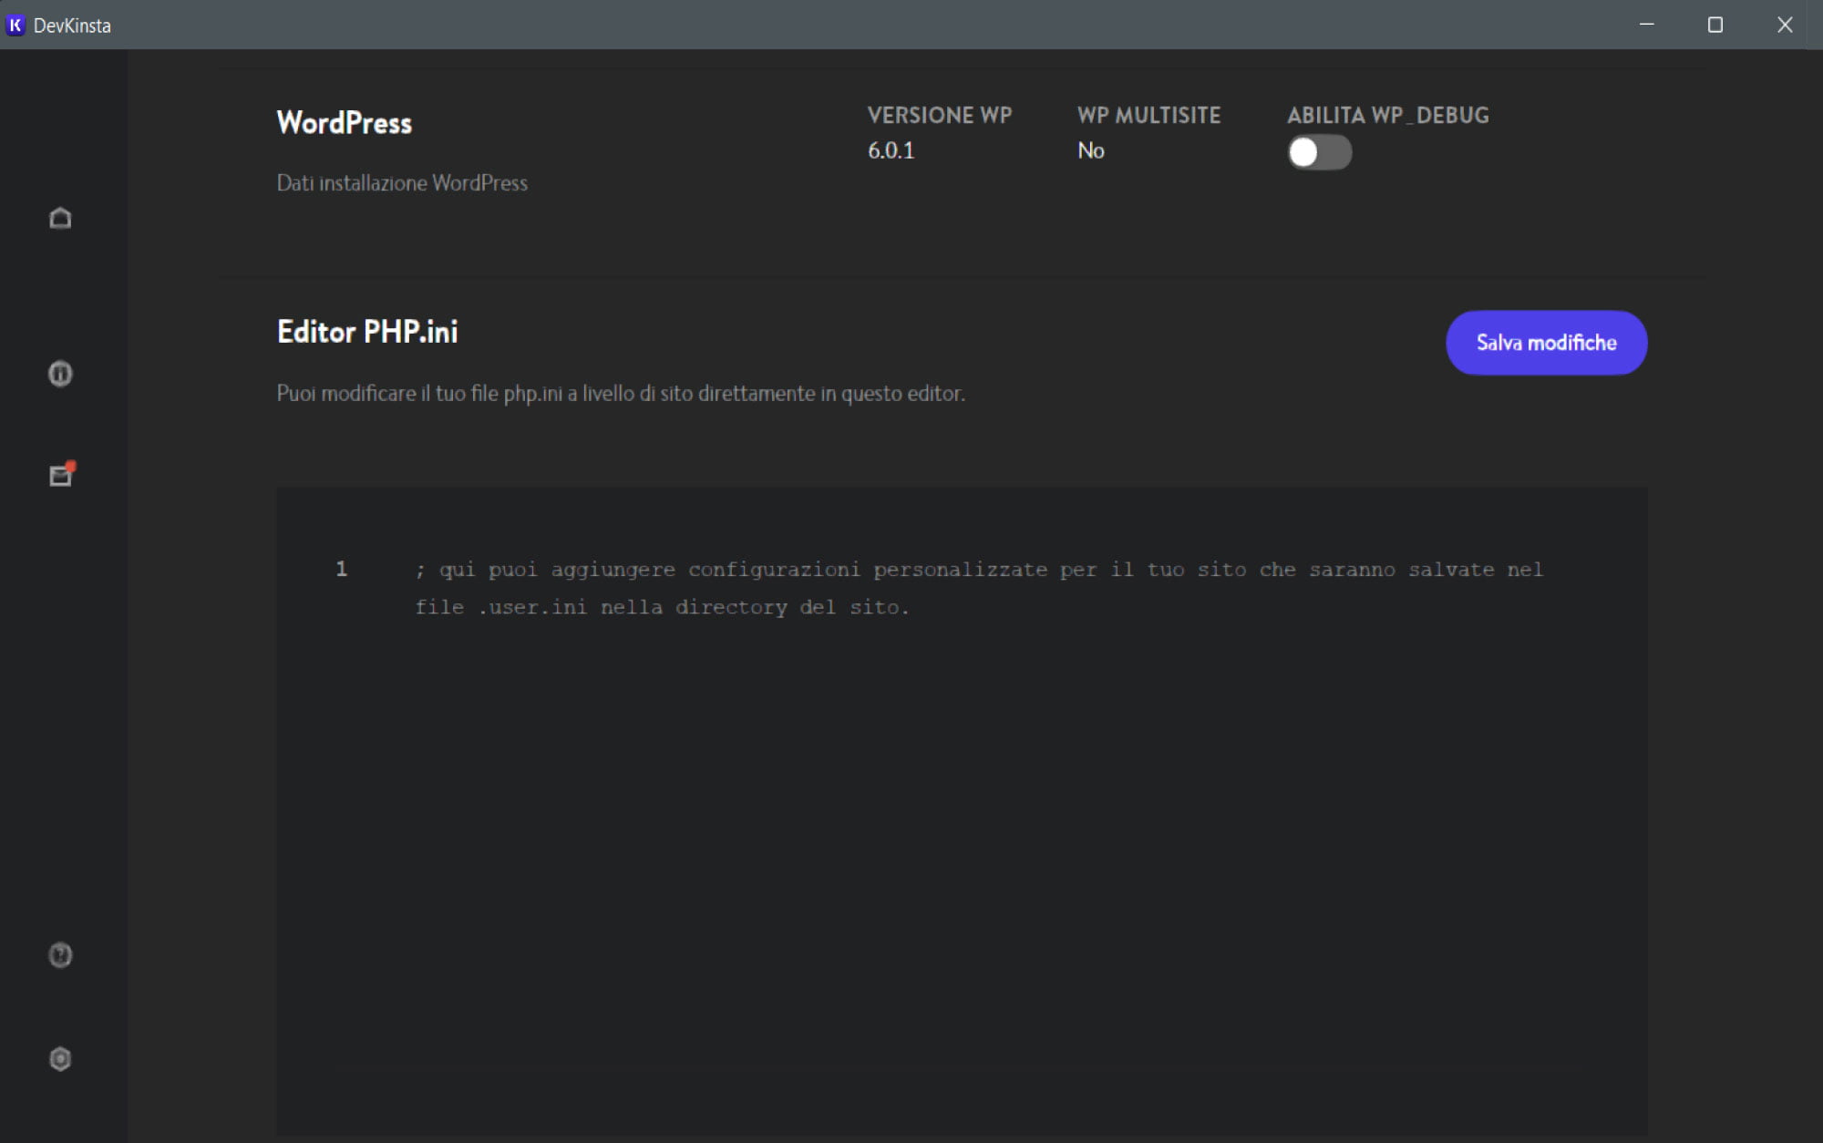
Task: Click the WP Multisite value No
Action: coord(1090,151)
